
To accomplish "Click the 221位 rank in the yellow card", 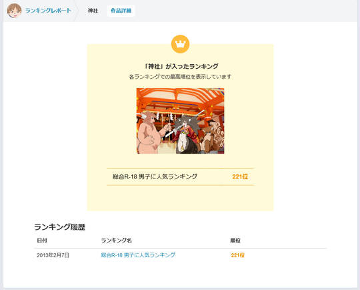I will tap(240, 177).
